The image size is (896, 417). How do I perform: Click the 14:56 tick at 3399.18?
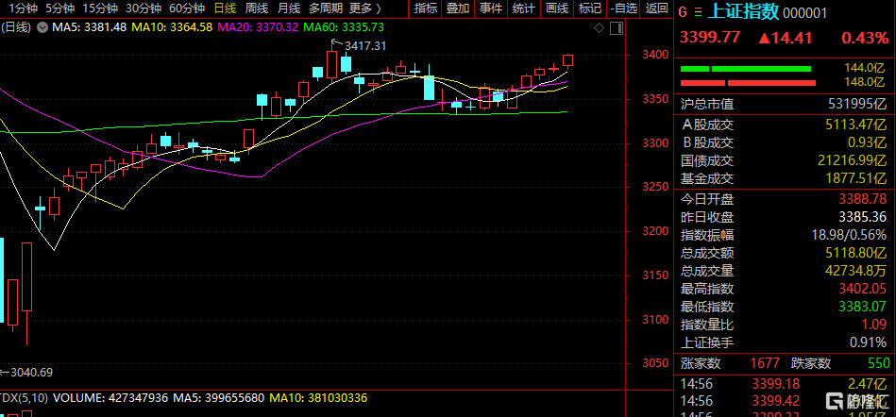pyautogui.click(x=785, y=383)
